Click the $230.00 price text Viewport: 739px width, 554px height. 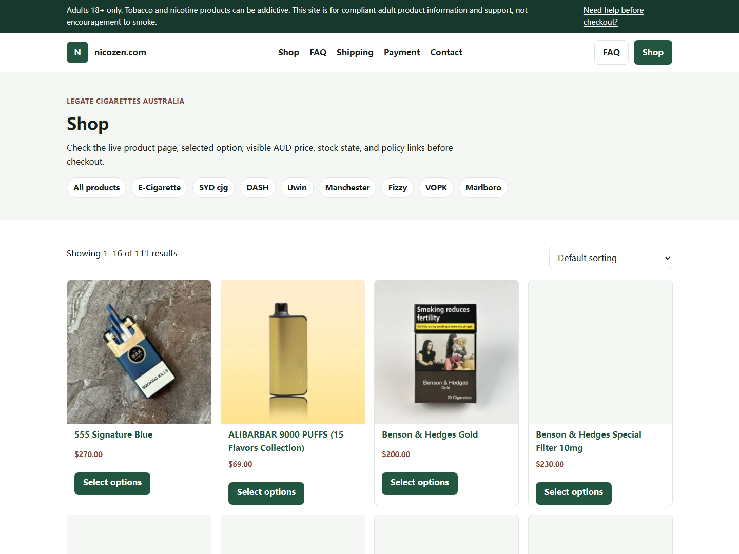point(550,464)
